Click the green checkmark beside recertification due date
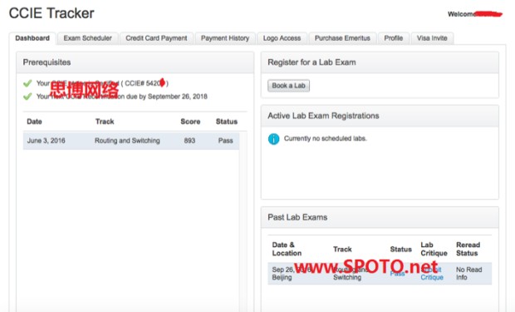Screen dimensions: 515x312 [27, 97]
